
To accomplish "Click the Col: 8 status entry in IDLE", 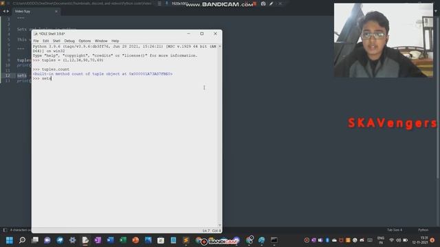I will 217,231.
